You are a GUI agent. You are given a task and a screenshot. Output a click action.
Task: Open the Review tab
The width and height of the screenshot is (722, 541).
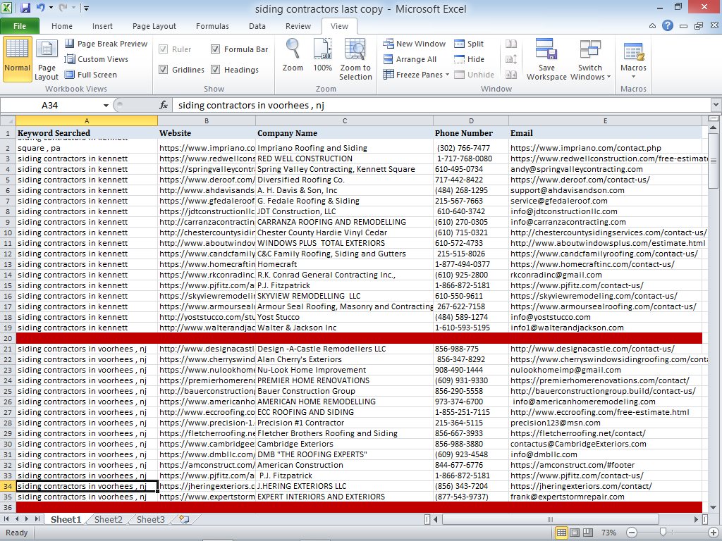tap(298, 26)
